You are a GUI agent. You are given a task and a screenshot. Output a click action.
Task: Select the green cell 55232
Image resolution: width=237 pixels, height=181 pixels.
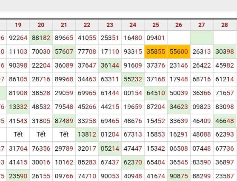[133, 79]
